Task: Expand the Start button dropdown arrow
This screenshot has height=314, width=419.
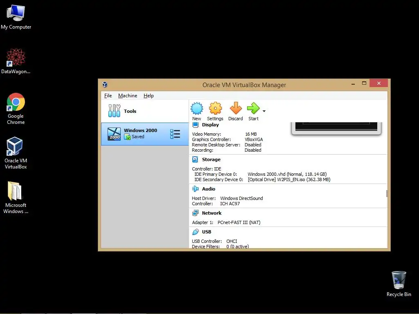Action: click(x=264, y=111)
